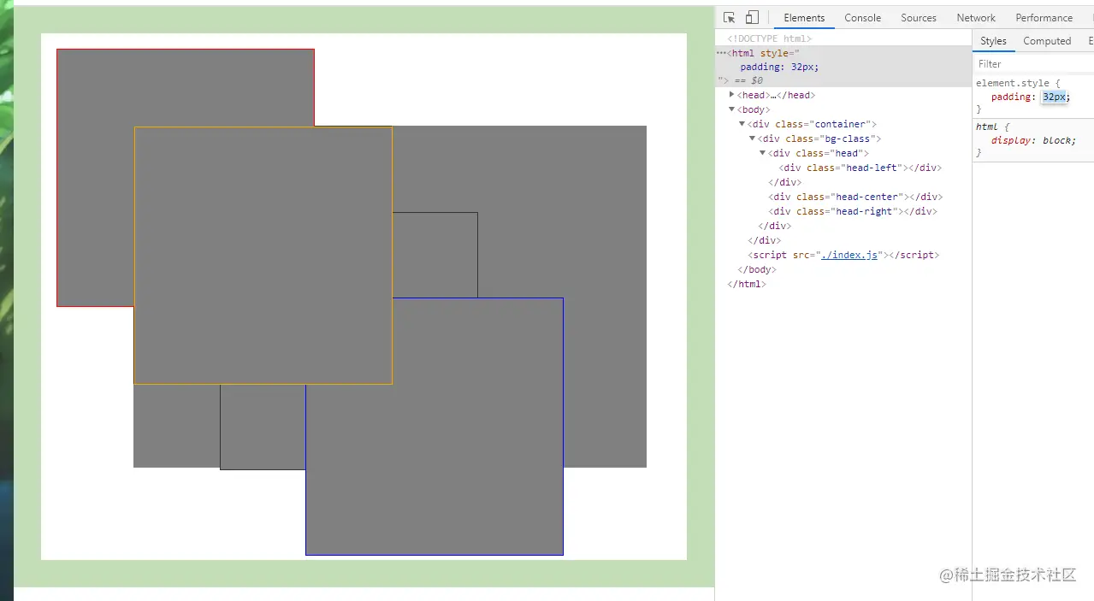Select the head-center div node
This screenshot has height=601, width=1094.
[x=855, y=197]
